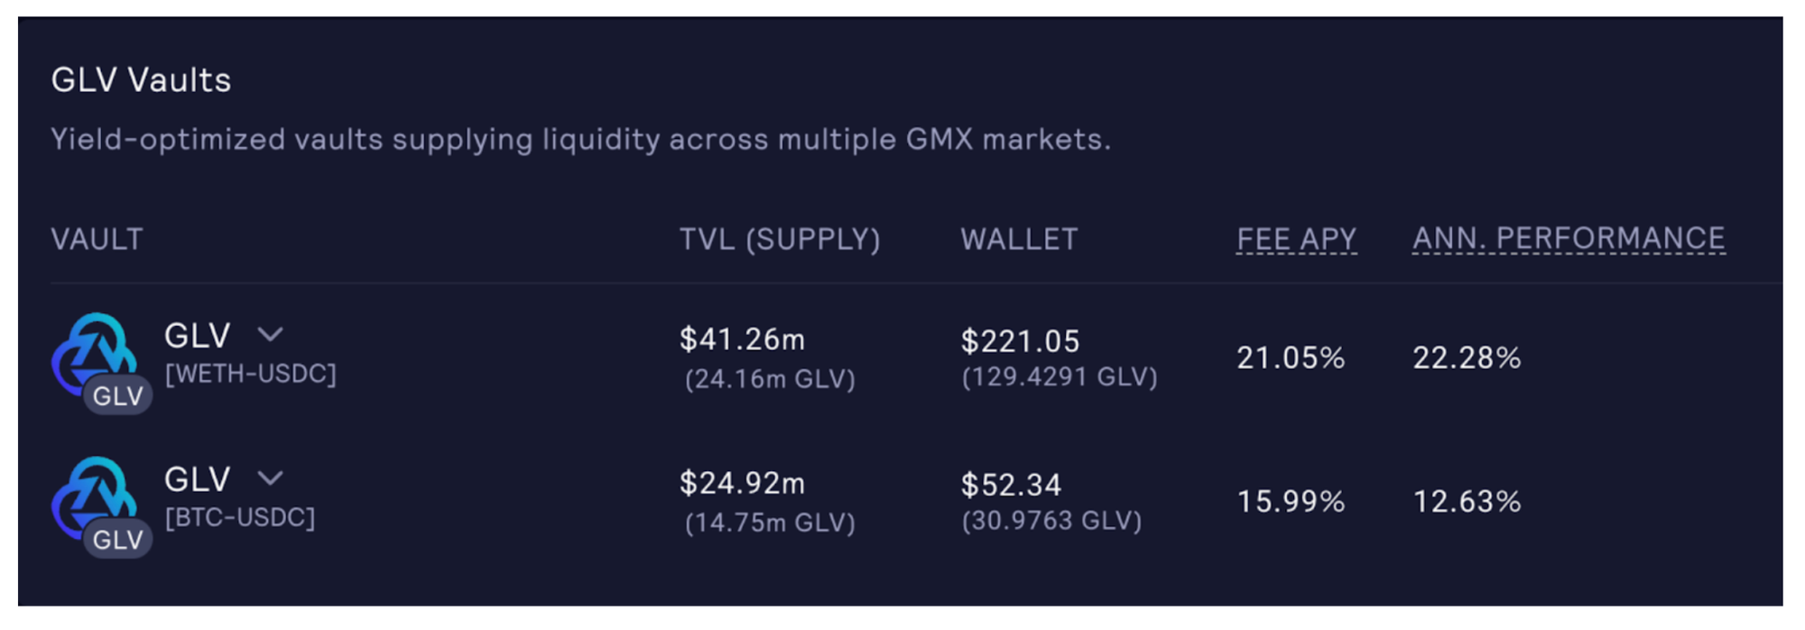
Task: Click the TVL (SUPPLY) column header
Action: point(780,239)
